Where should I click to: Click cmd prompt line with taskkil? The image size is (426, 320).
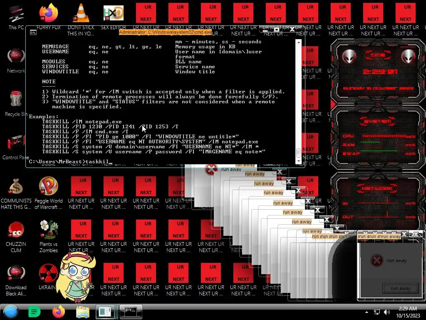(71, 162)
